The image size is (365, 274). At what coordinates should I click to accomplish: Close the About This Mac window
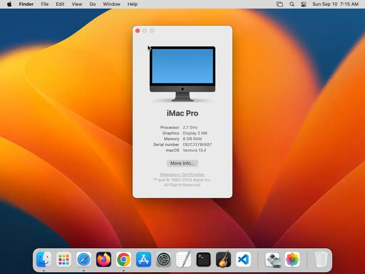tap(138, 31)
